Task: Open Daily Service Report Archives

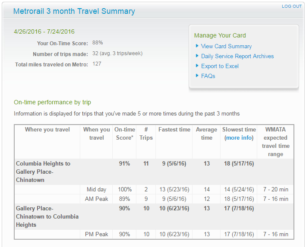Action: (237, 56)
